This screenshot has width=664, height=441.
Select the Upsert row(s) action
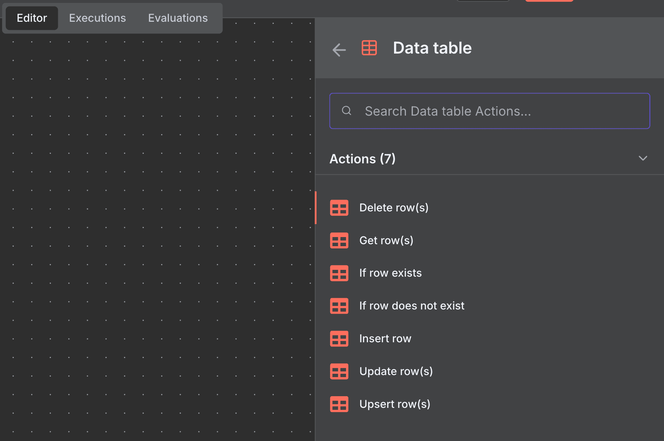(395, 404)
